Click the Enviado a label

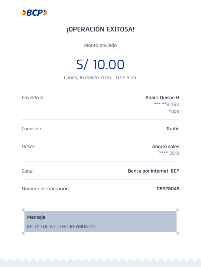(x=32, y=97)
